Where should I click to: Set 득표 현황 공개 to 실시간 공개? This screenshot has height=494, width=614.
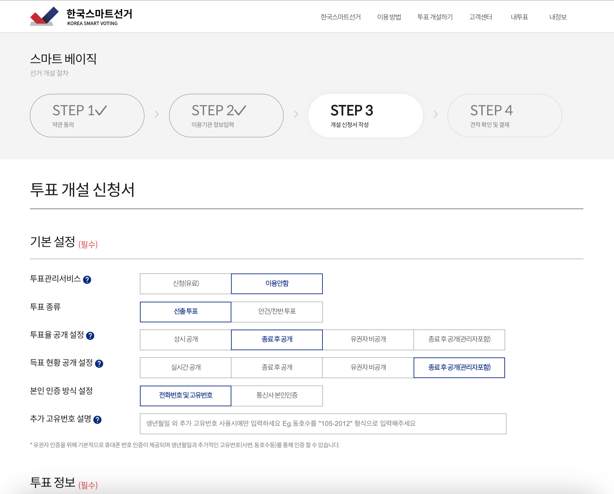186,368
